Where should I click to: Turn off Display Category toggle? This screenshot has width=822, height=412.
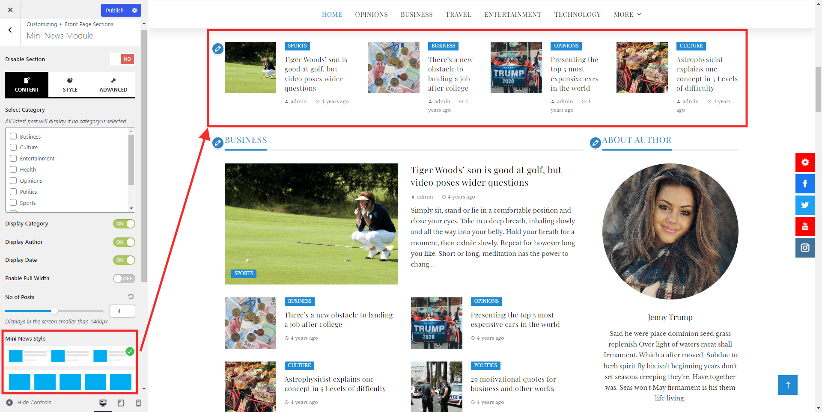coord(124,224)
